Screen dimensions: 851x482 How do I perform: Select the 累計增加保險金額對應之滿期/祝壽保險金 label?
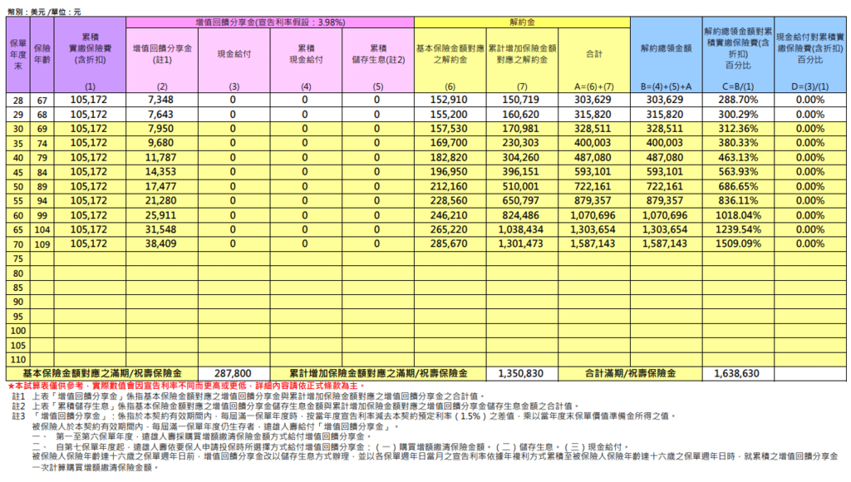(x=378, y=373)
